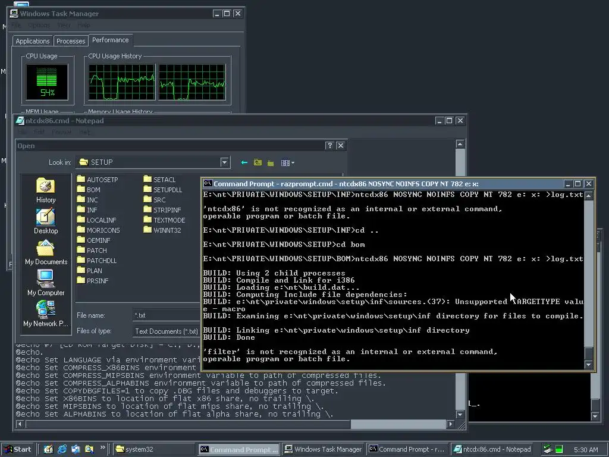
Task: Click Notepad vertical scroll up arrow
Action: (460, 144)
